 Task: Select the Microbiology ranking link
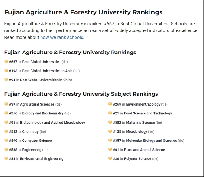137,132
